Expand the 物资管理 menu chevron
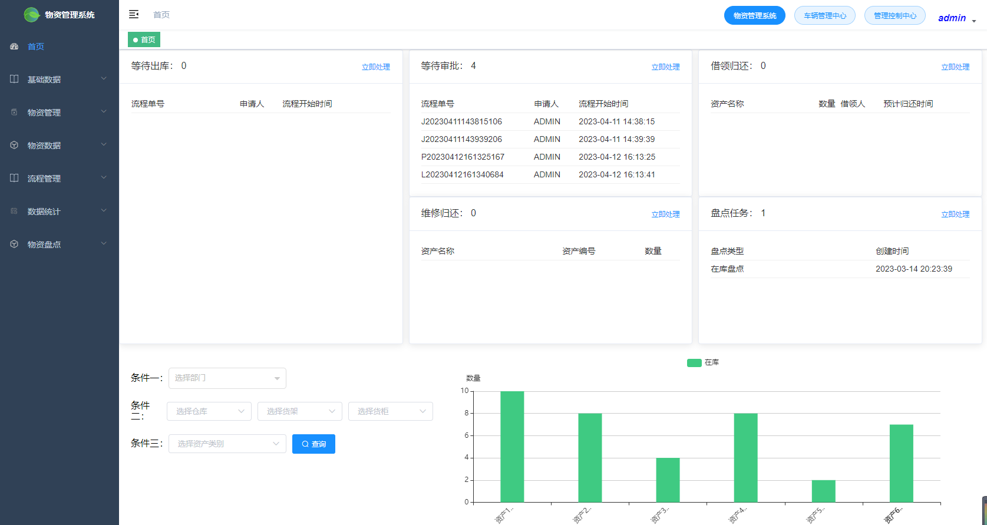Screen dimensions: 987x525 click(x=104, y=111)
